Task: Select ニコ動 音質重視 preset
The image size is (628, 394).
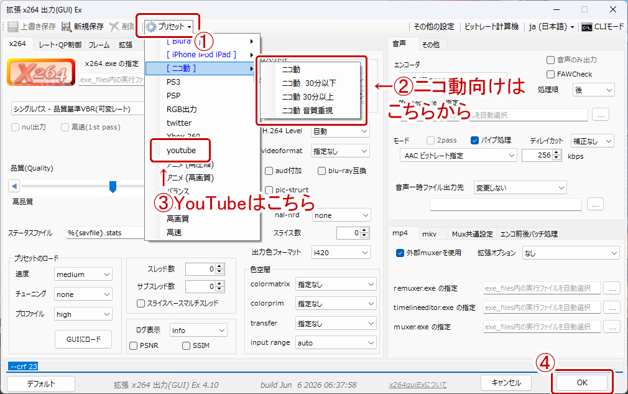Action: (x=308, y=111)
